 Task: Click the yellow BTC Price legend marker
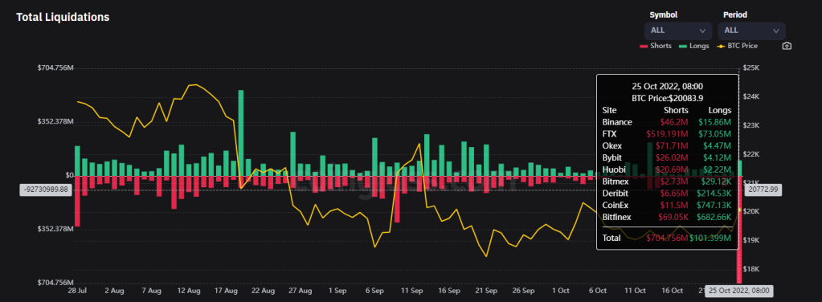tap(720, 46)
